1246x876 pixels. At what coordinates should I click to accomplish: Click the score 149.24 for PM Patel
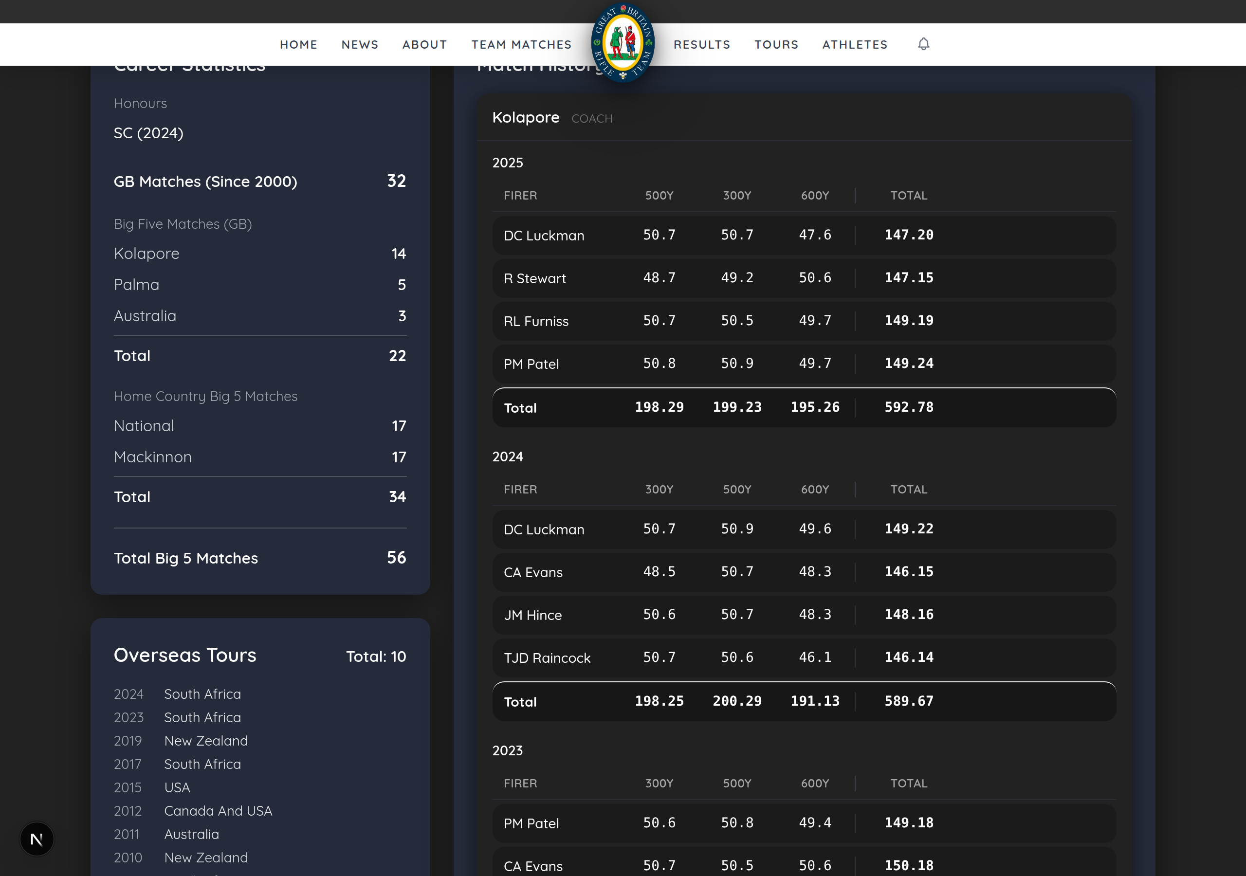(908, 363)
